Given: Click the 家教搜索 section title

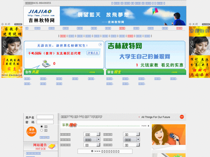Looking at the screenshot, I should [69, 125].
